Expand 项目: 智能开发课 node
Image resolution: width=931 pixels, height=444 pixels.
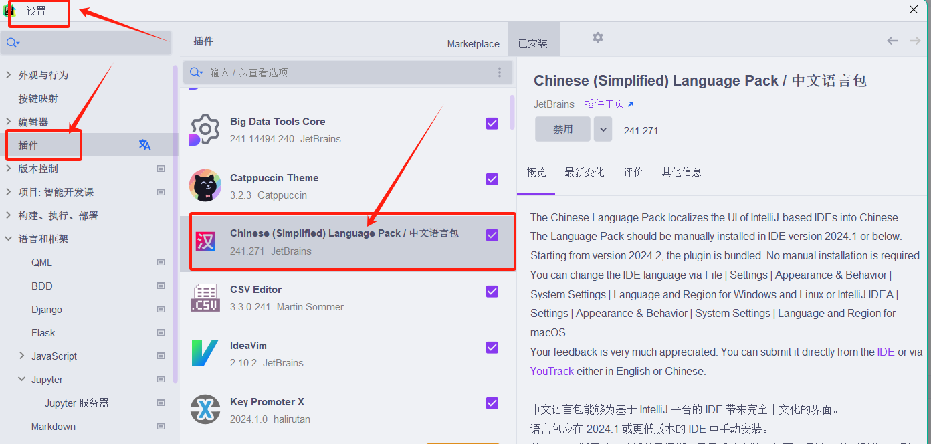tap(8, 192)
